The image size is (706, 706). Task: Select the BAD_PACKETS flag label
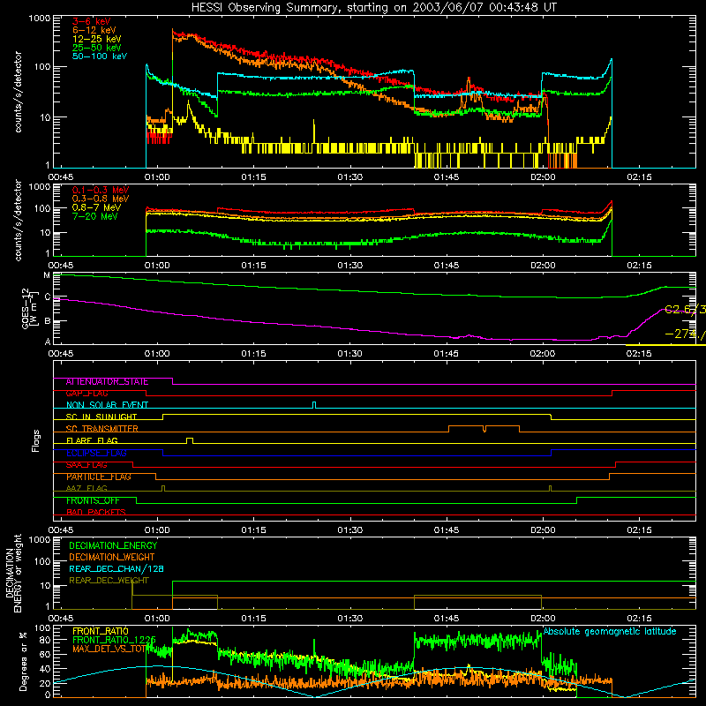tap(96, 512)
